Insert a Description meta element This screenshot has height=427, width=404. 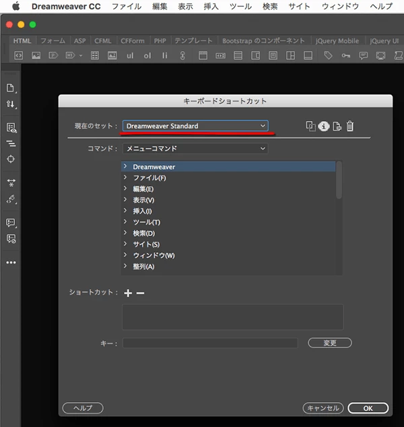click(364, 56)
